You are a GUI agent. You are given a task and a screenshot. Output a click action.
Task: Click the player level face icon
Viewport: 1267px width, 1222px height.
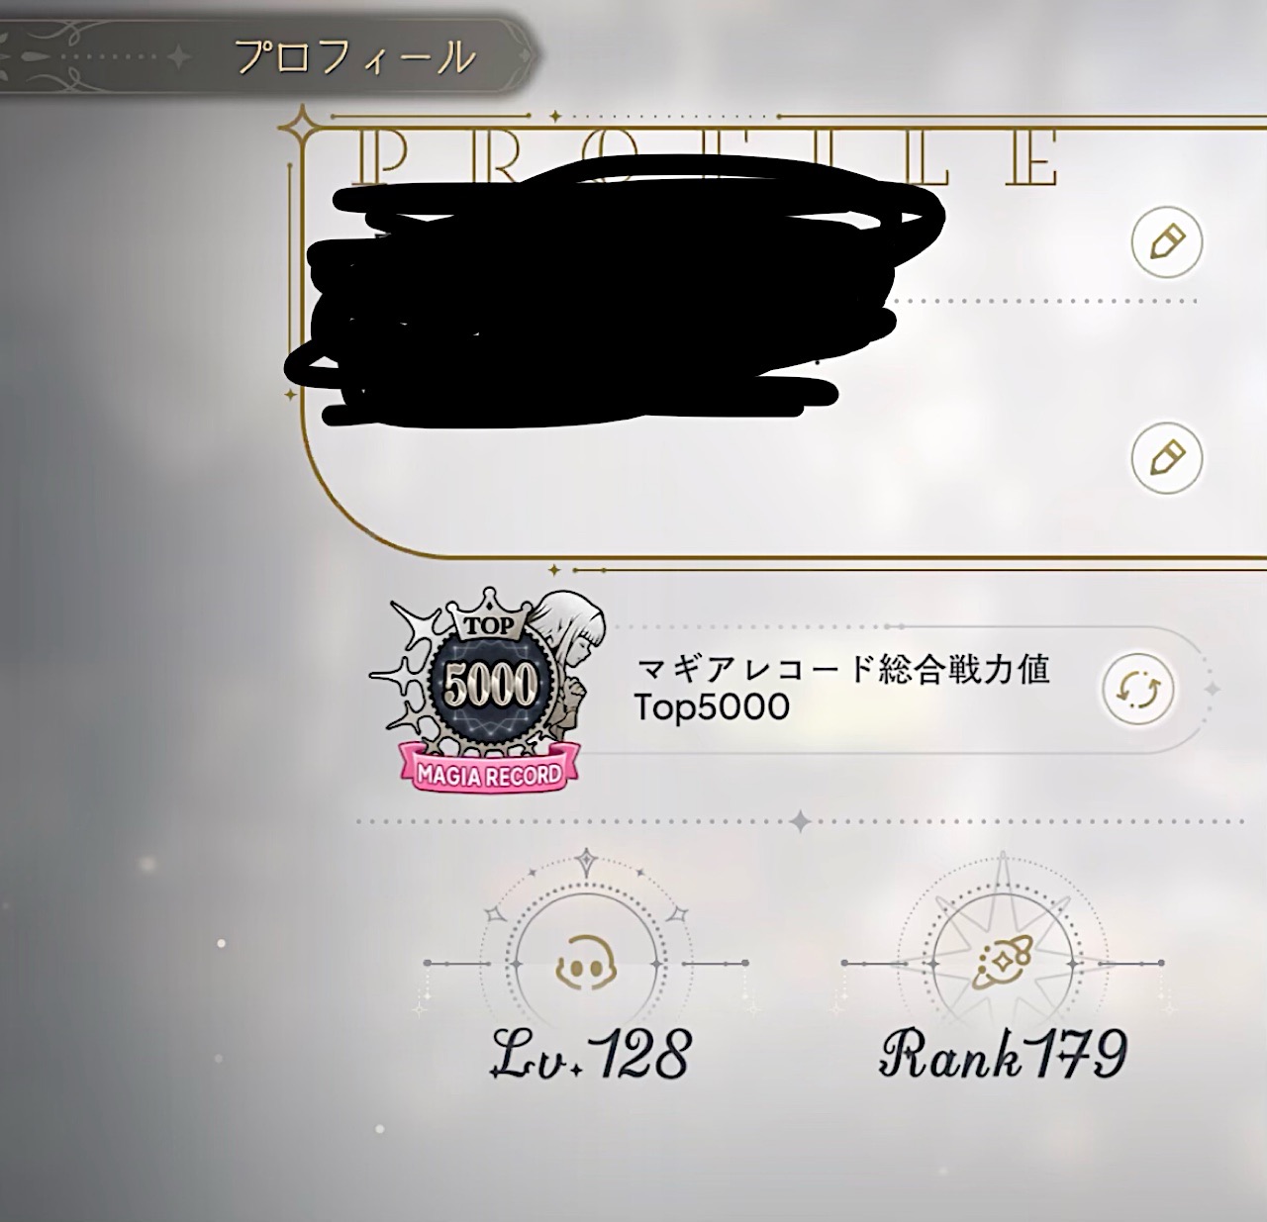[586, 962]
